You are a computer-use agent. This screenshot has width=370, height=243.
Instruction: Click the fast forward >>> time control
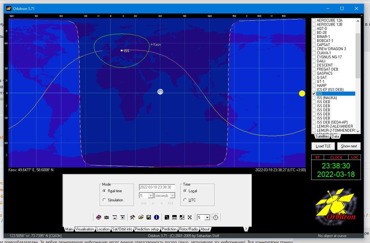[171, 203]
